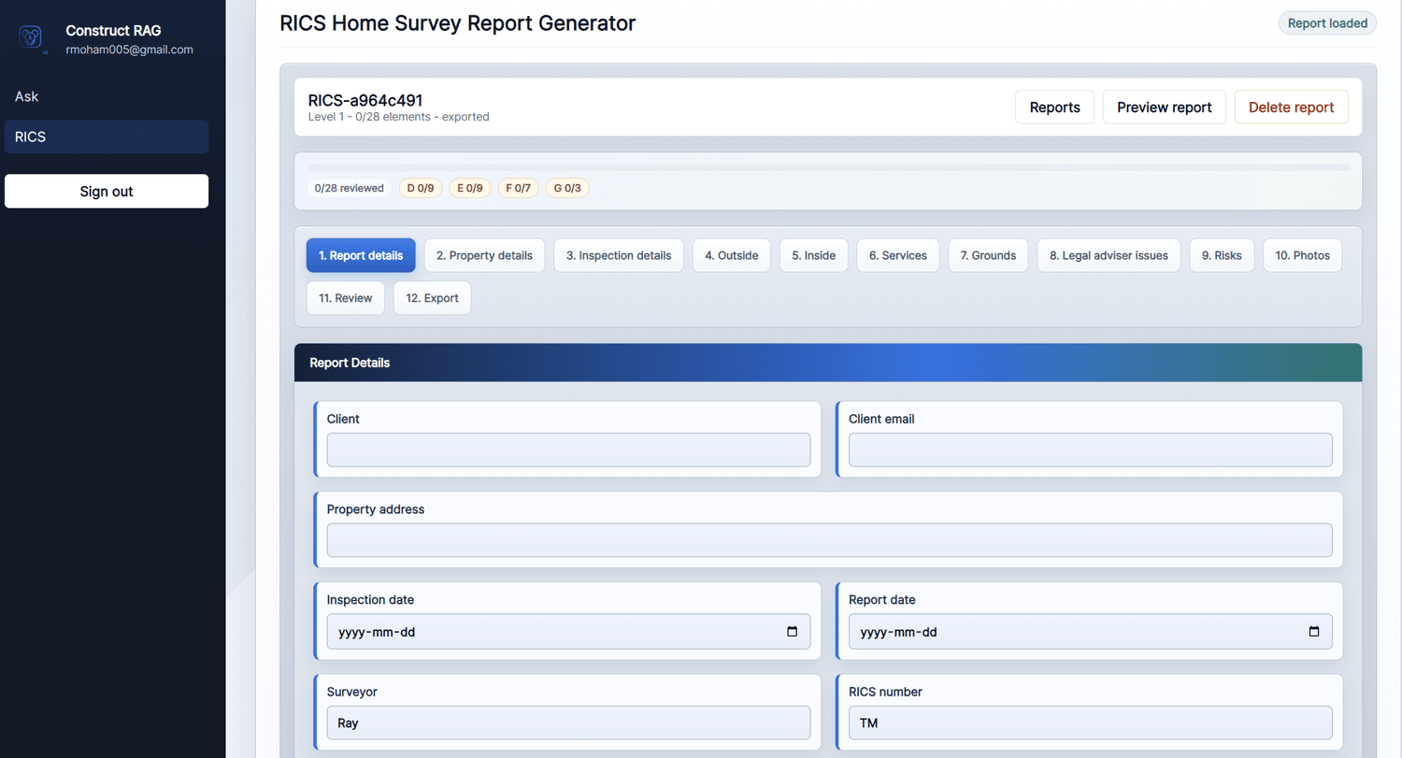Focus the Client email input field
This screenshot has width=1402, height=758.
tap(1090, 450)
